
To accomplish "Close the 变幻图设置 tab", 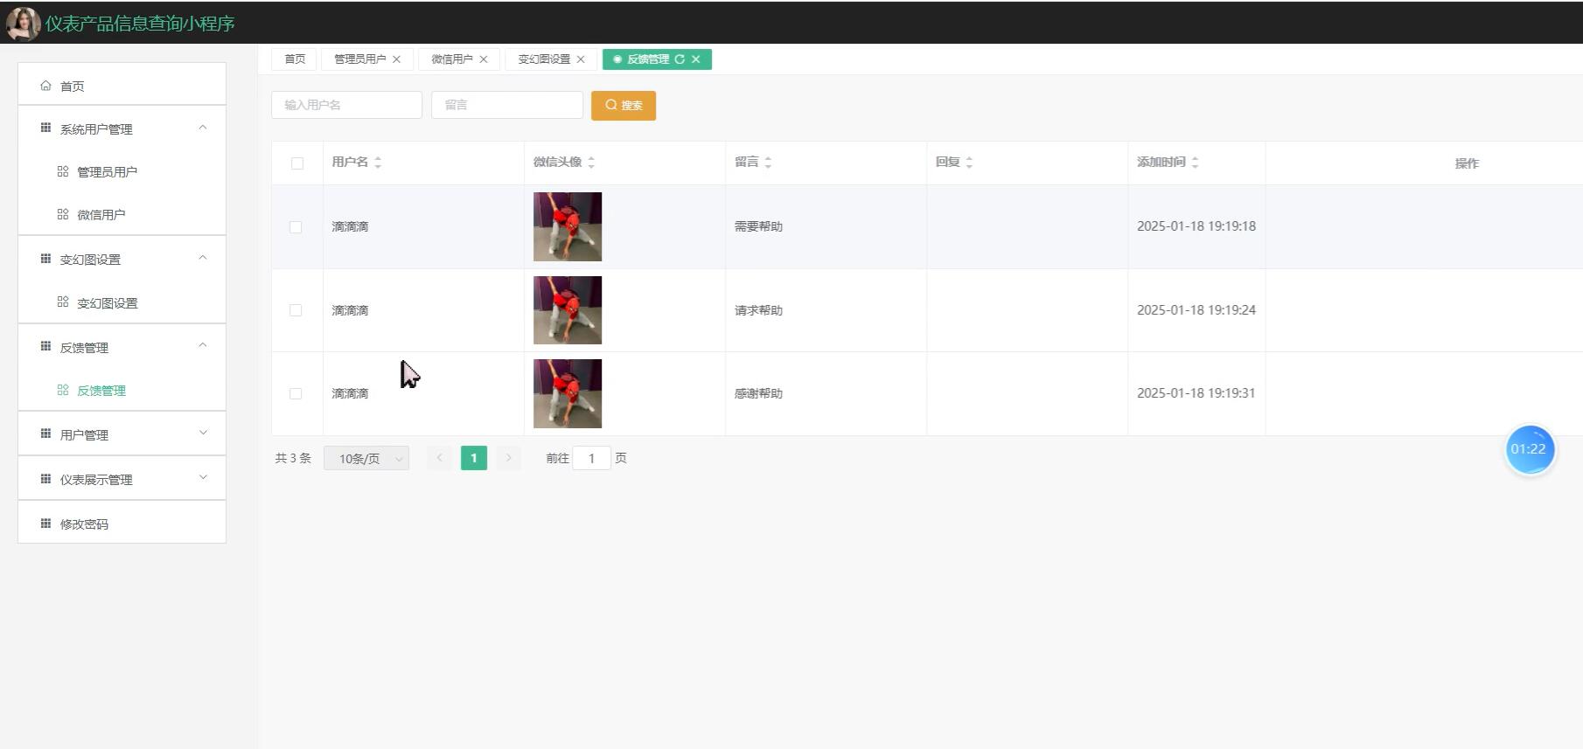I will [581, 59].
